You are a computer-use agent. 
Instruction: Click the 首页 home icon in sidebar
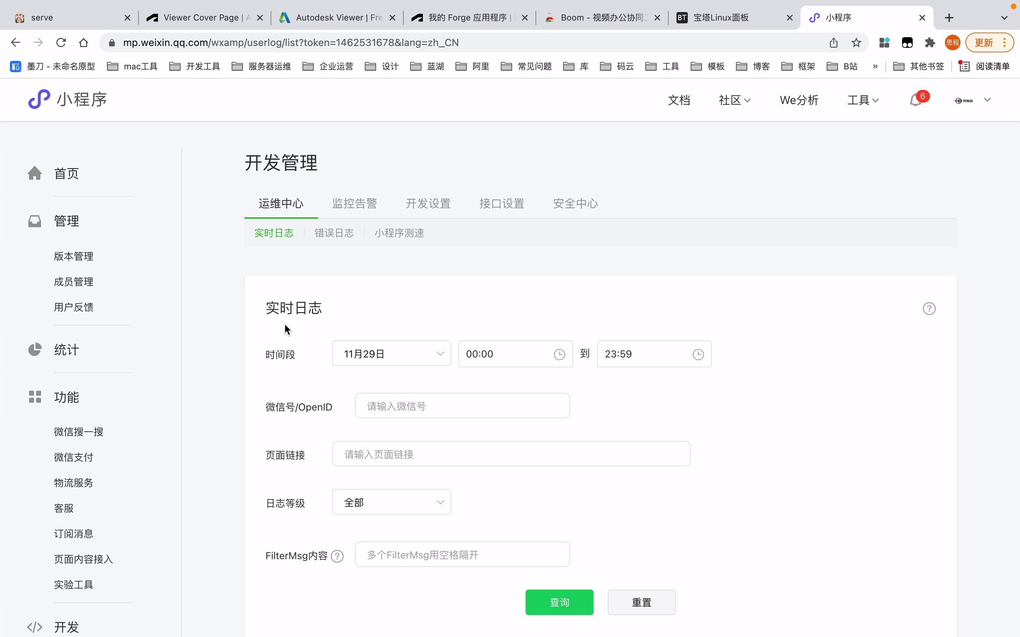coord(35,173)
